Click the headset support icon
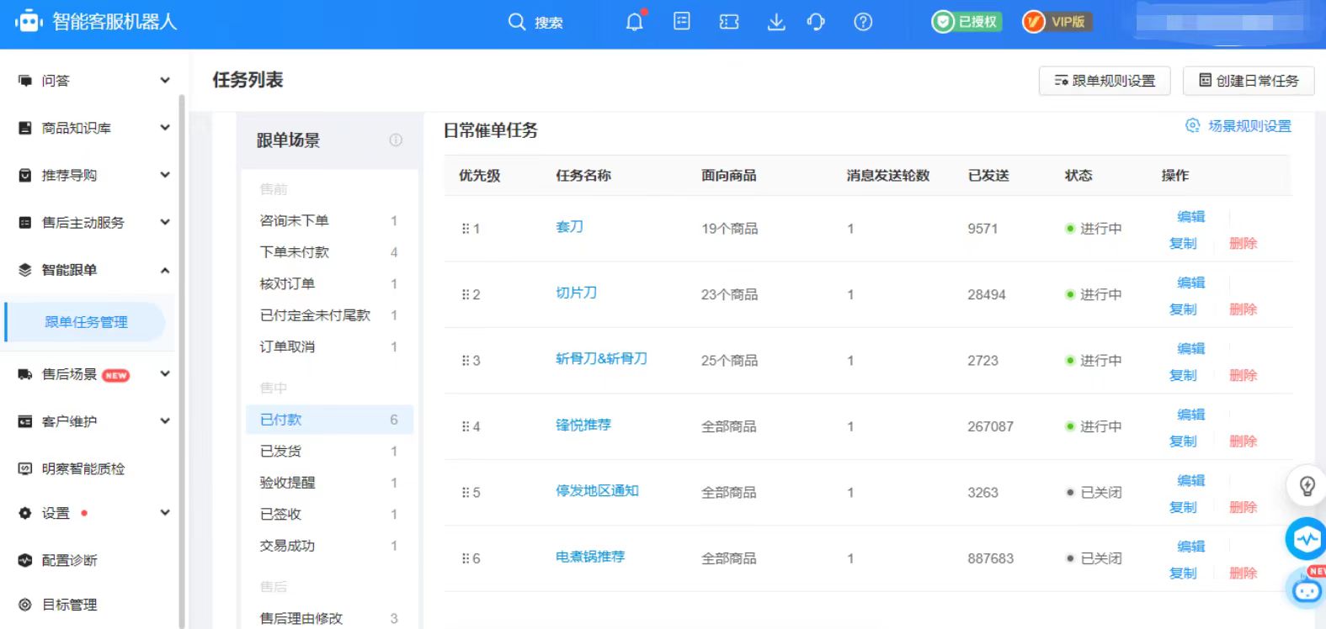This screenshot has width=1326, height=629. [816, 22]
